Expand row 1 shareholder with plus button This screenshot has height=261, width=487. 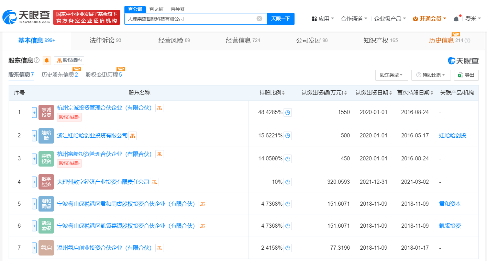coord(34,112)
